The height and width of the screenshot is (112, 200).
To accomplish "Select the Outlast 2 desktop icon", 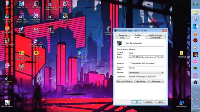I will pos(51,29).
